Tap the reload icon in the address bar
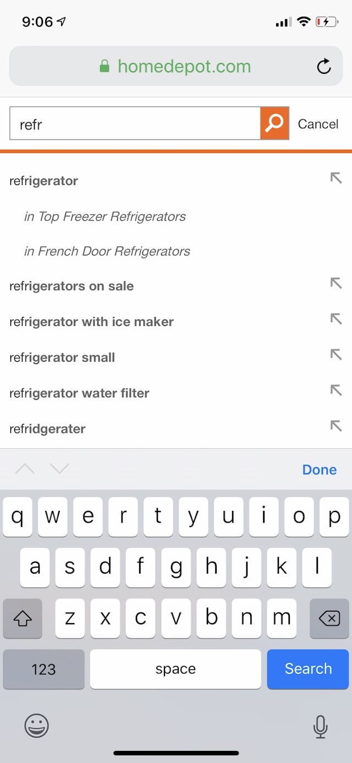 [x=324, y=66]
